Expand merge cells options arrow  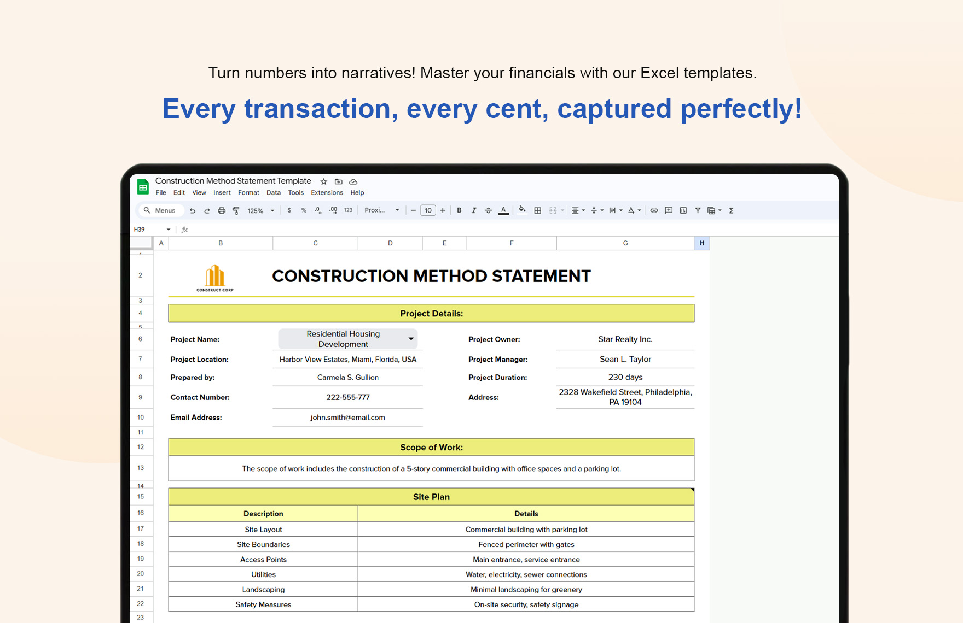pos(562,210)
